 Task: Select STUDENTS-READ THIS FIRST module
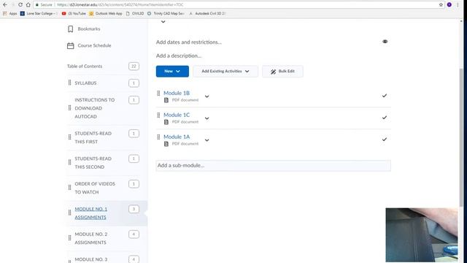pos(93,137)
